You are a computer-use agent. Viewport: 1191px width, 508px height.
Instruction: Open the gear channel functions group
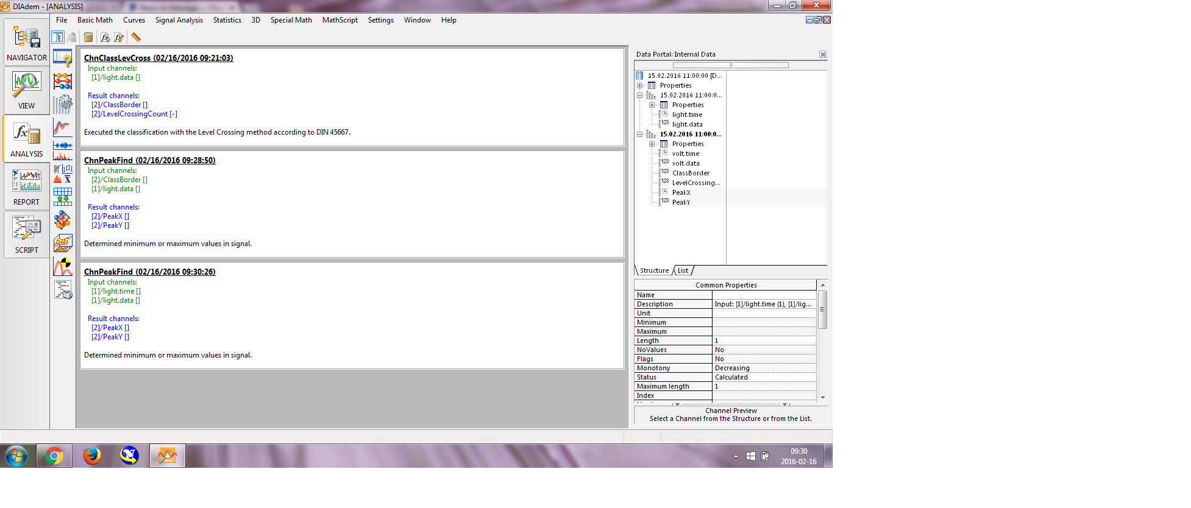[x=62, y=104]
